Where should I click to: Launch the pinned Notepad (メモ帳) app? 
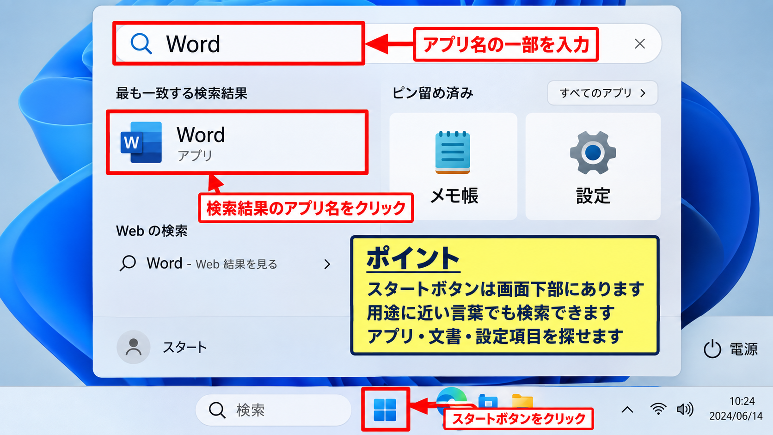[453, 166]
